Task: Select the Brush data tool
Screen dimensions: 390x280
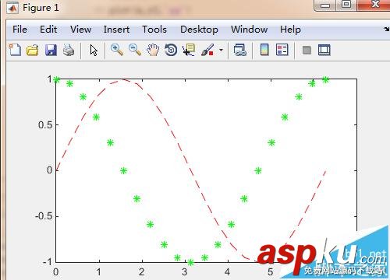Action: (x=207, y=50)
